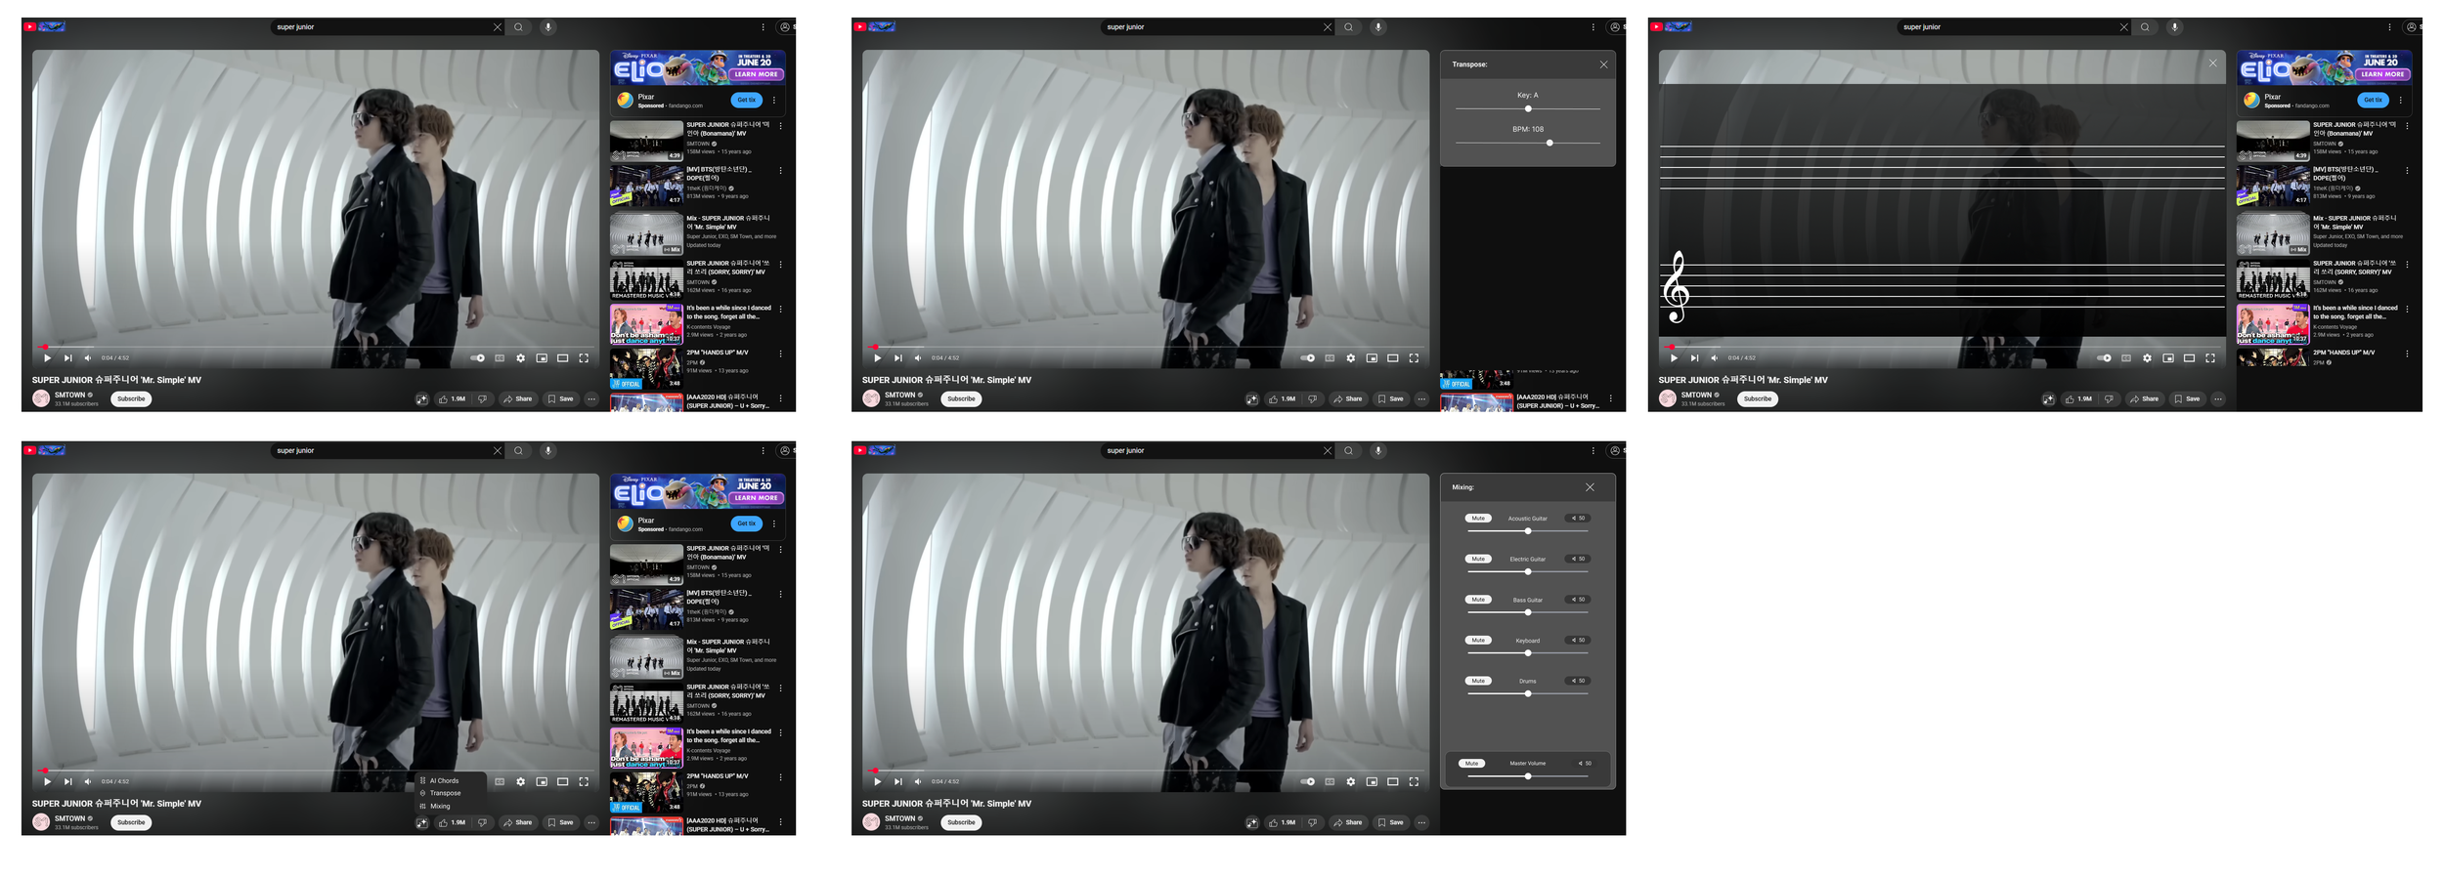Click player volume icon in sheet music screen
2444x877 pixels.
pyautogui.click(x=1714, y=358)
